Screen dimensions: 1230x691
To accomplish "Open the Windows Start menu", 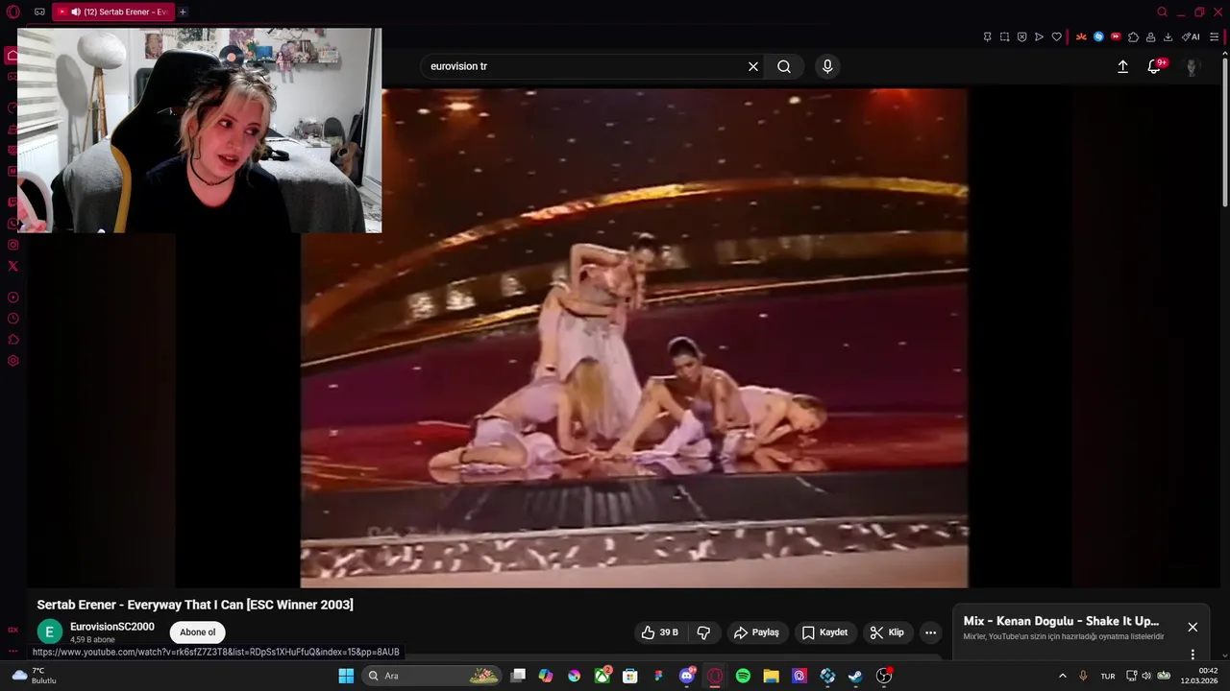I will pos(346,676).
